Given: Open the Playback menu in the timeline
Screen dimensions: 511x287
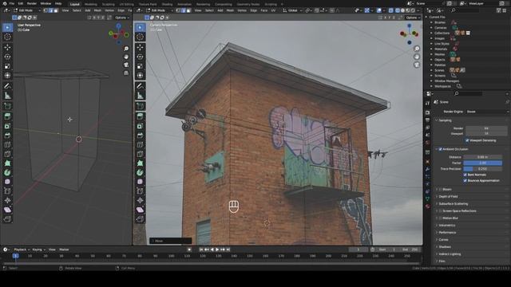Looking at the screenshot, I should coord(21,250).
